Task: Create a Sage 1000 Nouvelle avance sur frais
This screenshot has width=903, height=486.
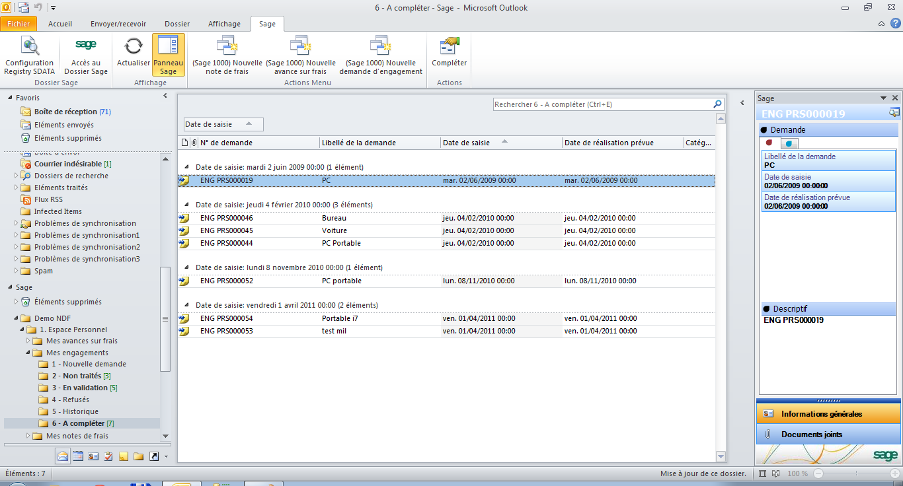Action: (x=301, y=55)
